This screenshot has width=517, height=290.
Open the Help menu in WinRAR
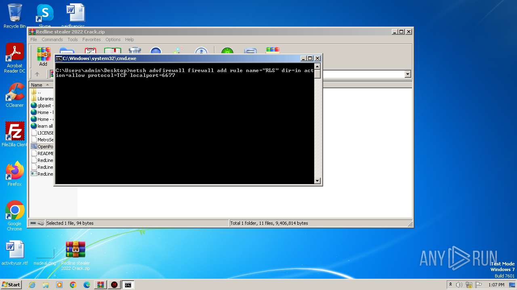[129, 39]
